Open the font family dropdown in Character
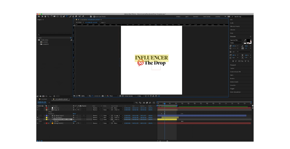The width and height of the screenshot is (290, 149). (237, 40)
